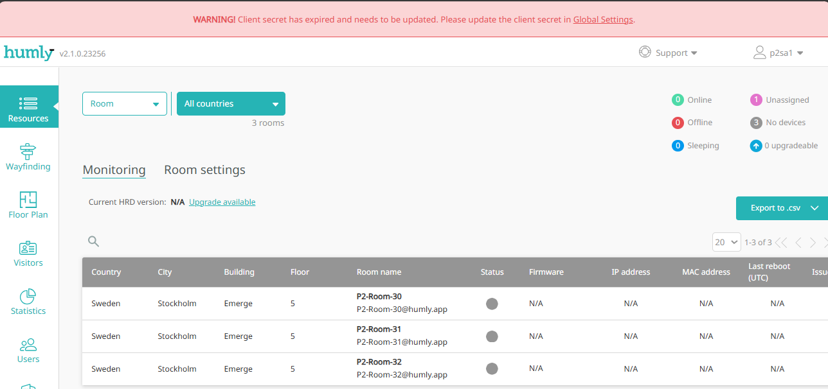The image size is (828, 389).
Task: Navigate to Users page
Action: 28,350
